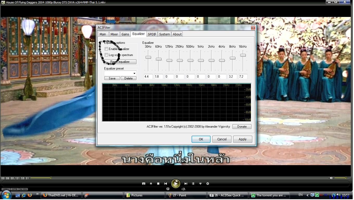Click the 30Hz gain value field 4.4
The width and height of the screenshot is (354, 200).
148,77
